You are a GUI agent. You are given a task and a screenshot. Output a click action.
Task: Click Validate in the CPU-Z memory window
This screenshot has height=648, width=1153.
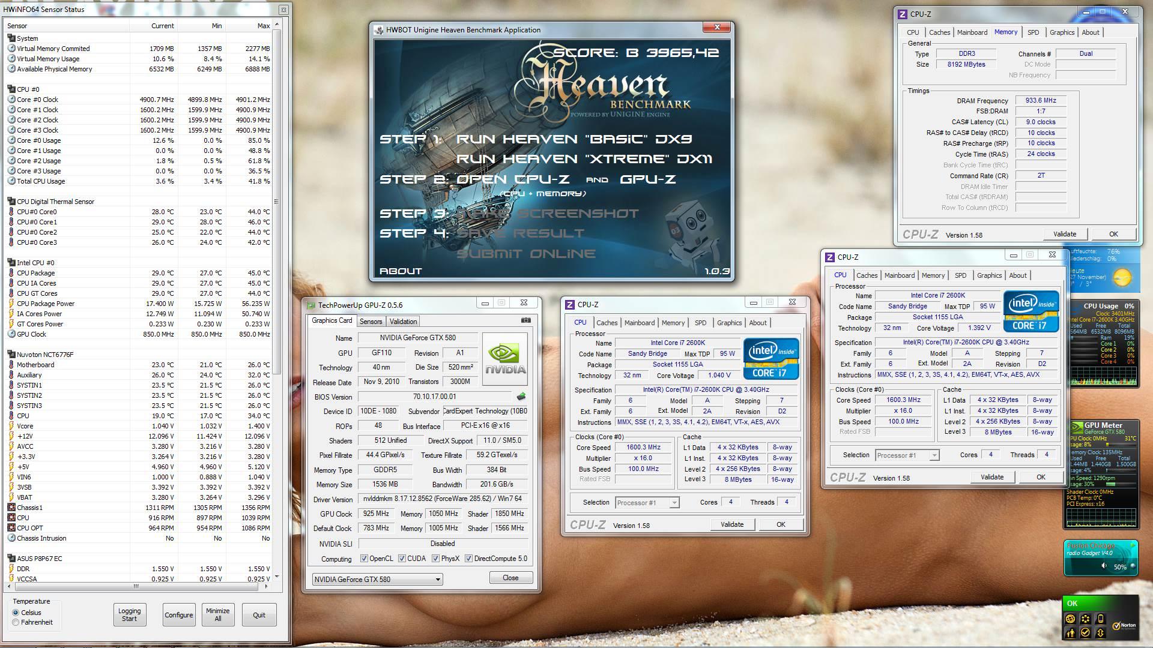[1064, 234]
